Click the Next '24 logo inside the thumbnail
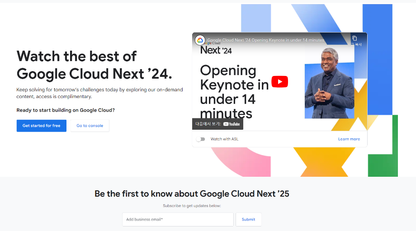 (216, 50)
